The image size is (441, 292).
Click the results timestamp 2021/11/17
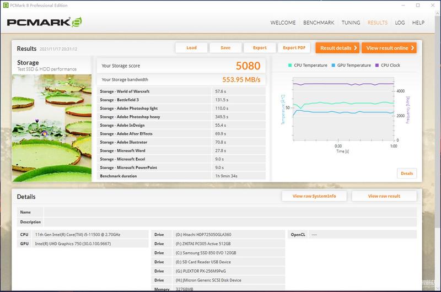pos(58,49)
